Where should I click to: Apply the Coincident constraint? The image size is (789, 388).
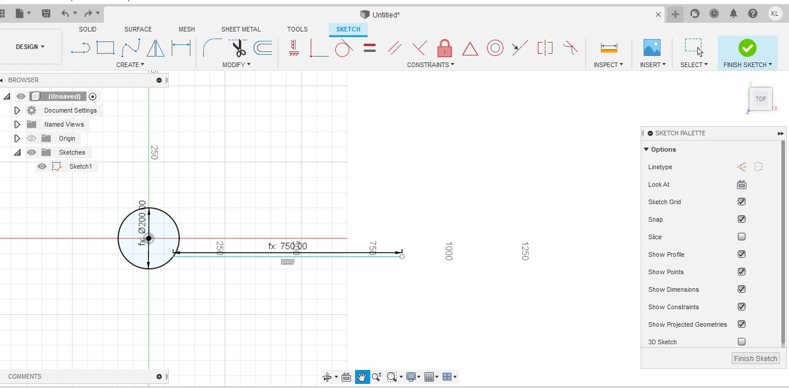[318, 48]
